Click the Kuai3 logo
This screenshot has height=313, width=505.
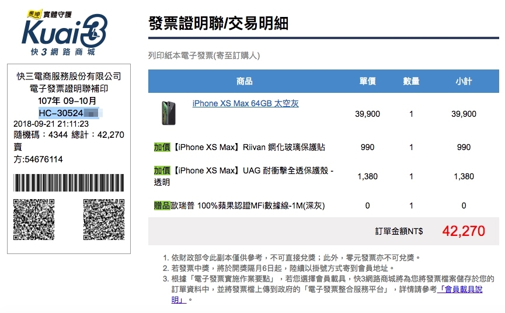coord(64,33)
